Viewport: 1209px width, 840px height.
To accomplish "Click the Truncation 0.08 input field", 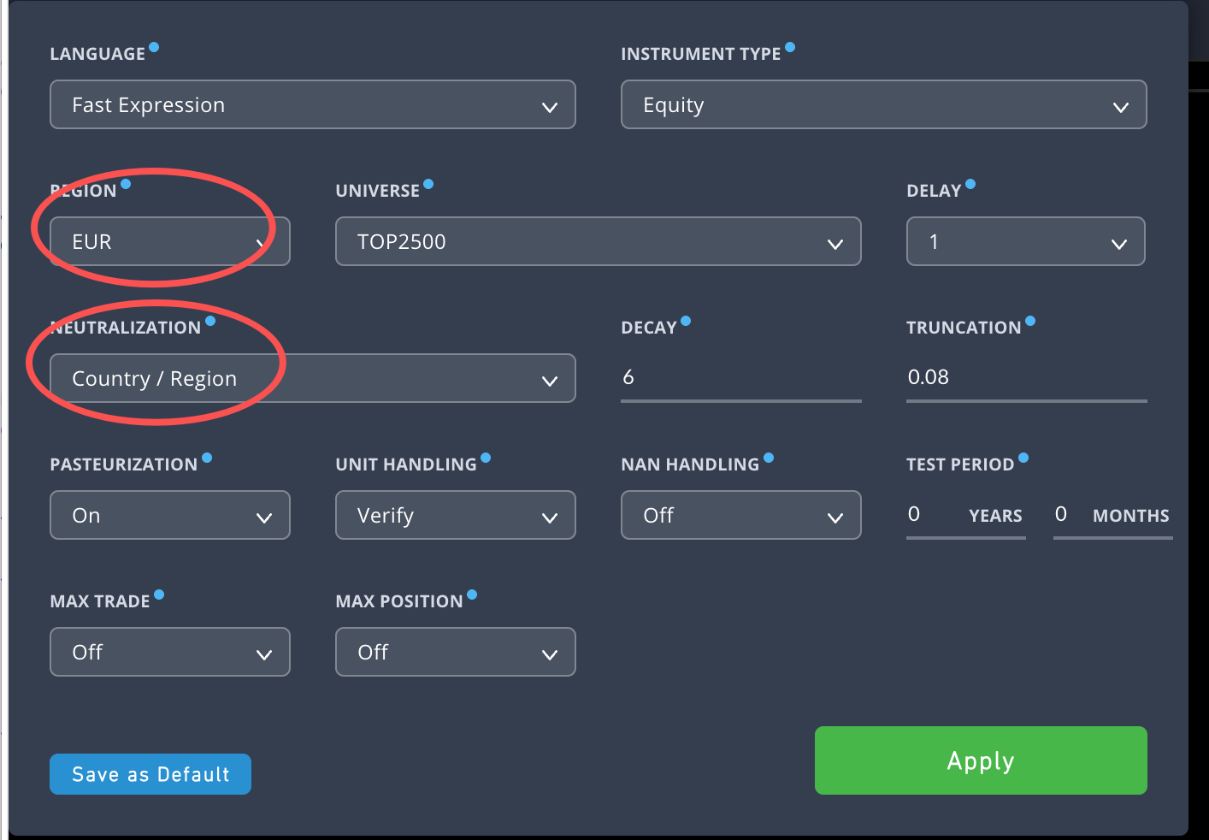I will click(1026, 377).
